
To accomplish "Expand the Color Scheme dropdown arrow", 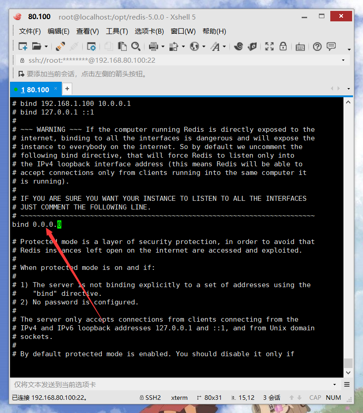I will (x=184, y=47).
